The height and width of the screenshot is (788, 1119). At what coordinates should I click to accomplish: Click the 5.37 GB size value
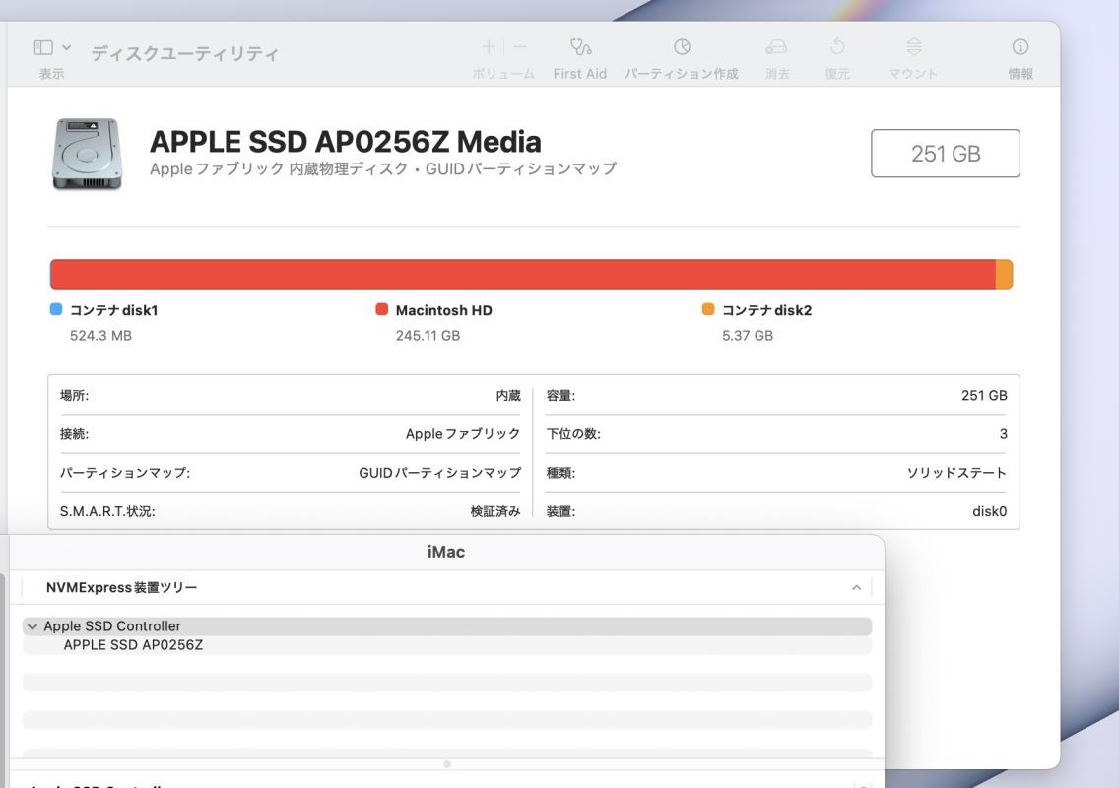tap(748, 336)
